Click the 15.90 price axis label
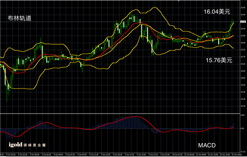The width and height of the screenshot is (247, 157). pyautogui.click(x=243, y=29)
